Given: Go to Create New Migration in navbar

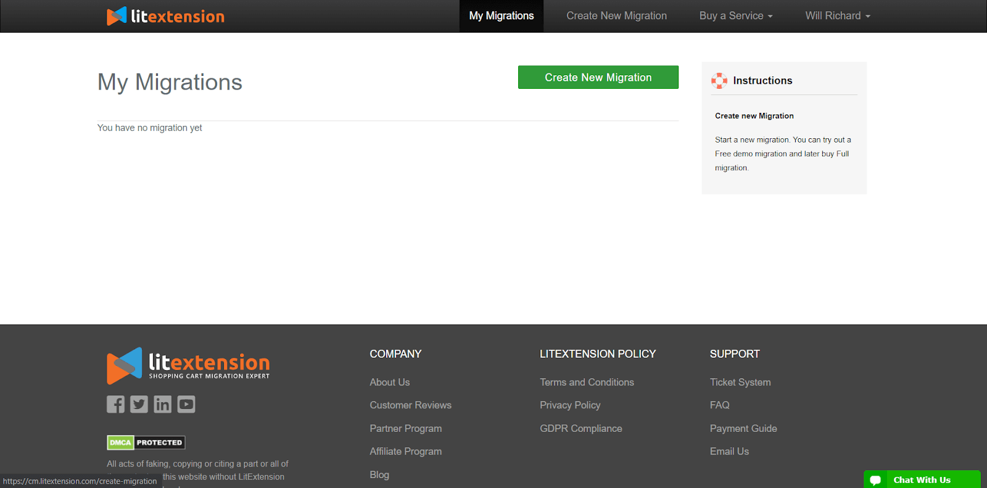Looking at the screenshot, I should tap(616, 16).
